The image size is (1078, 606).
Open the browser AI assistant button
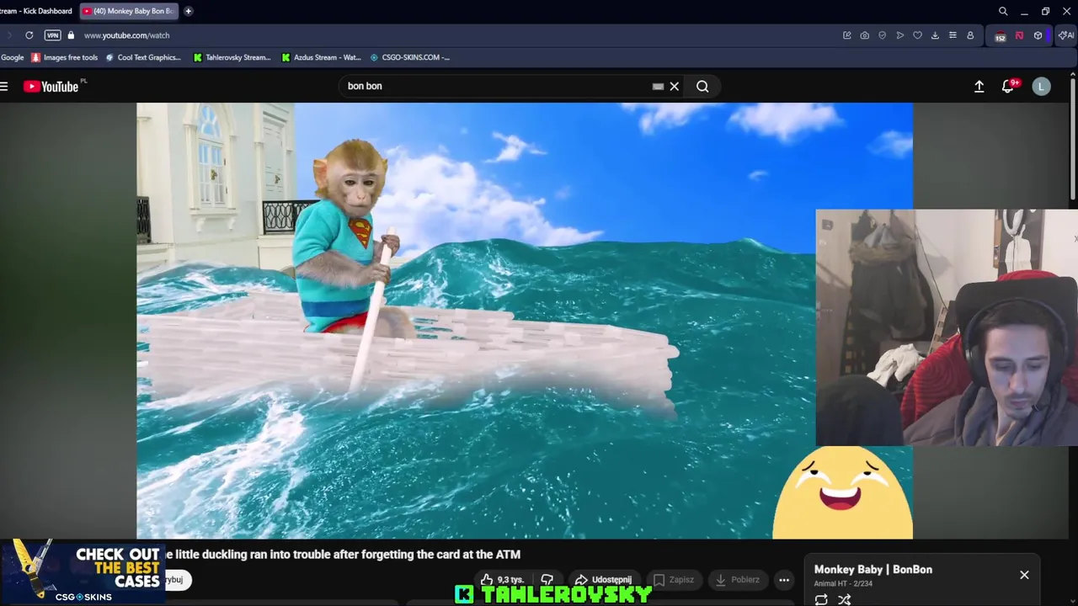click(x=1066, y=35)
